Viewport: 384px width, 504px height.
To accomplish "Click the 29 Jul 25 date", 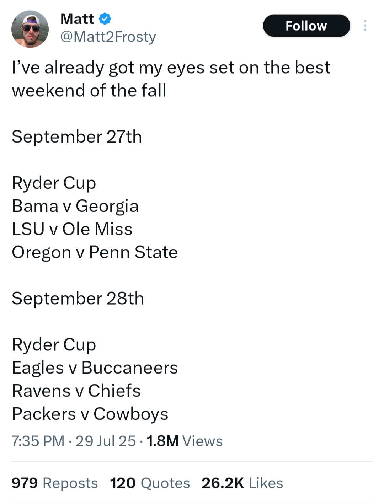I will point(106,441).
